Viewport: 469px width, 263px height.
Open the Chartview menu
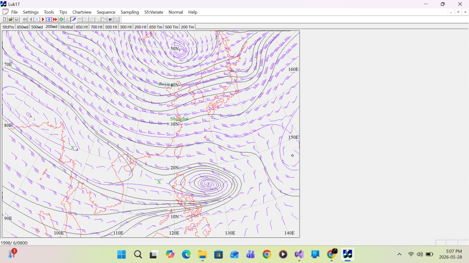(x=82, y=12)
